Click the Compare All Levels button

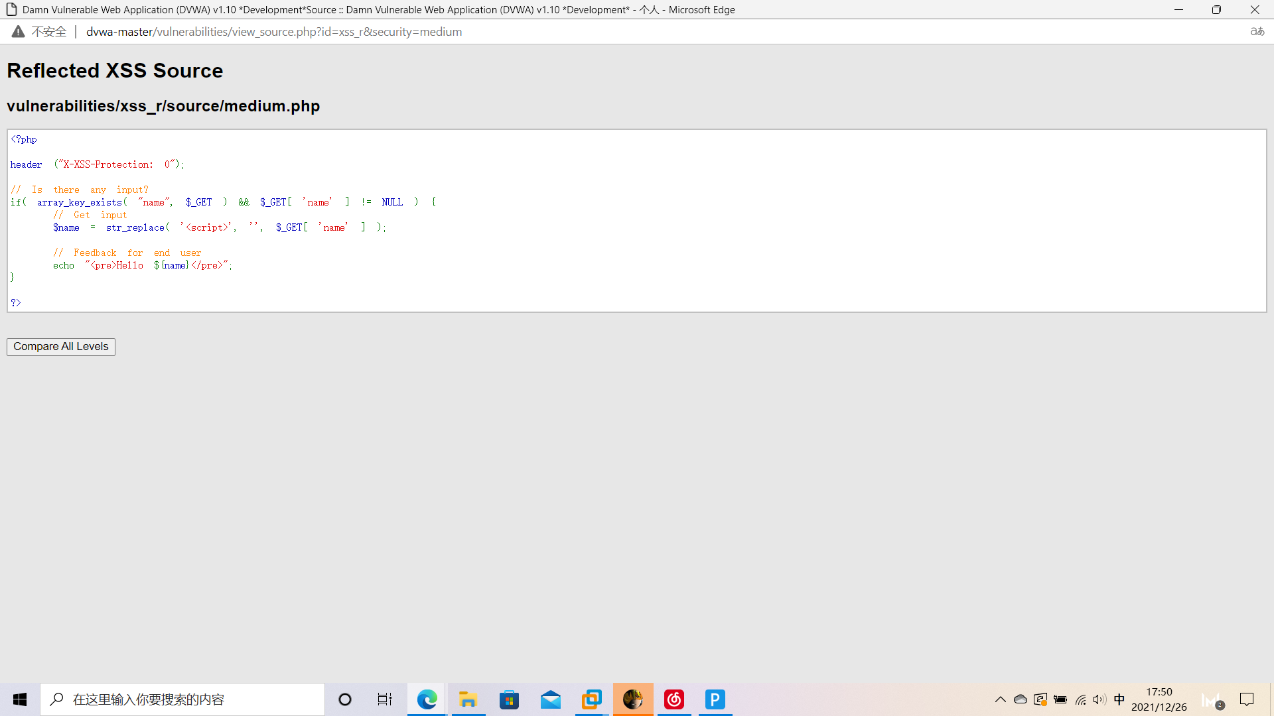[x=60, y=347]
